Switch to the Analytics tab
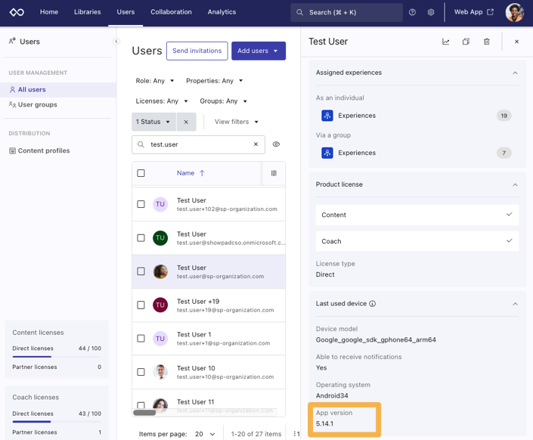Screen dimensions: 533x440 tap(222, 12)
